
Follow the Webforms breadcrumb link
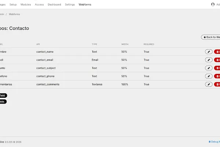click(x=14, y=14)
